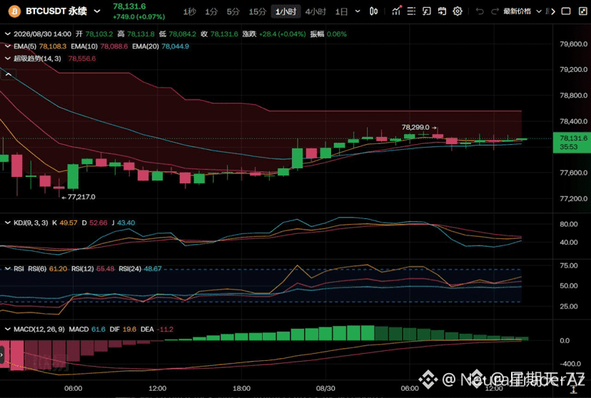
Task: Click the RSI(24) value 48.67
Action: pos(153,269)
